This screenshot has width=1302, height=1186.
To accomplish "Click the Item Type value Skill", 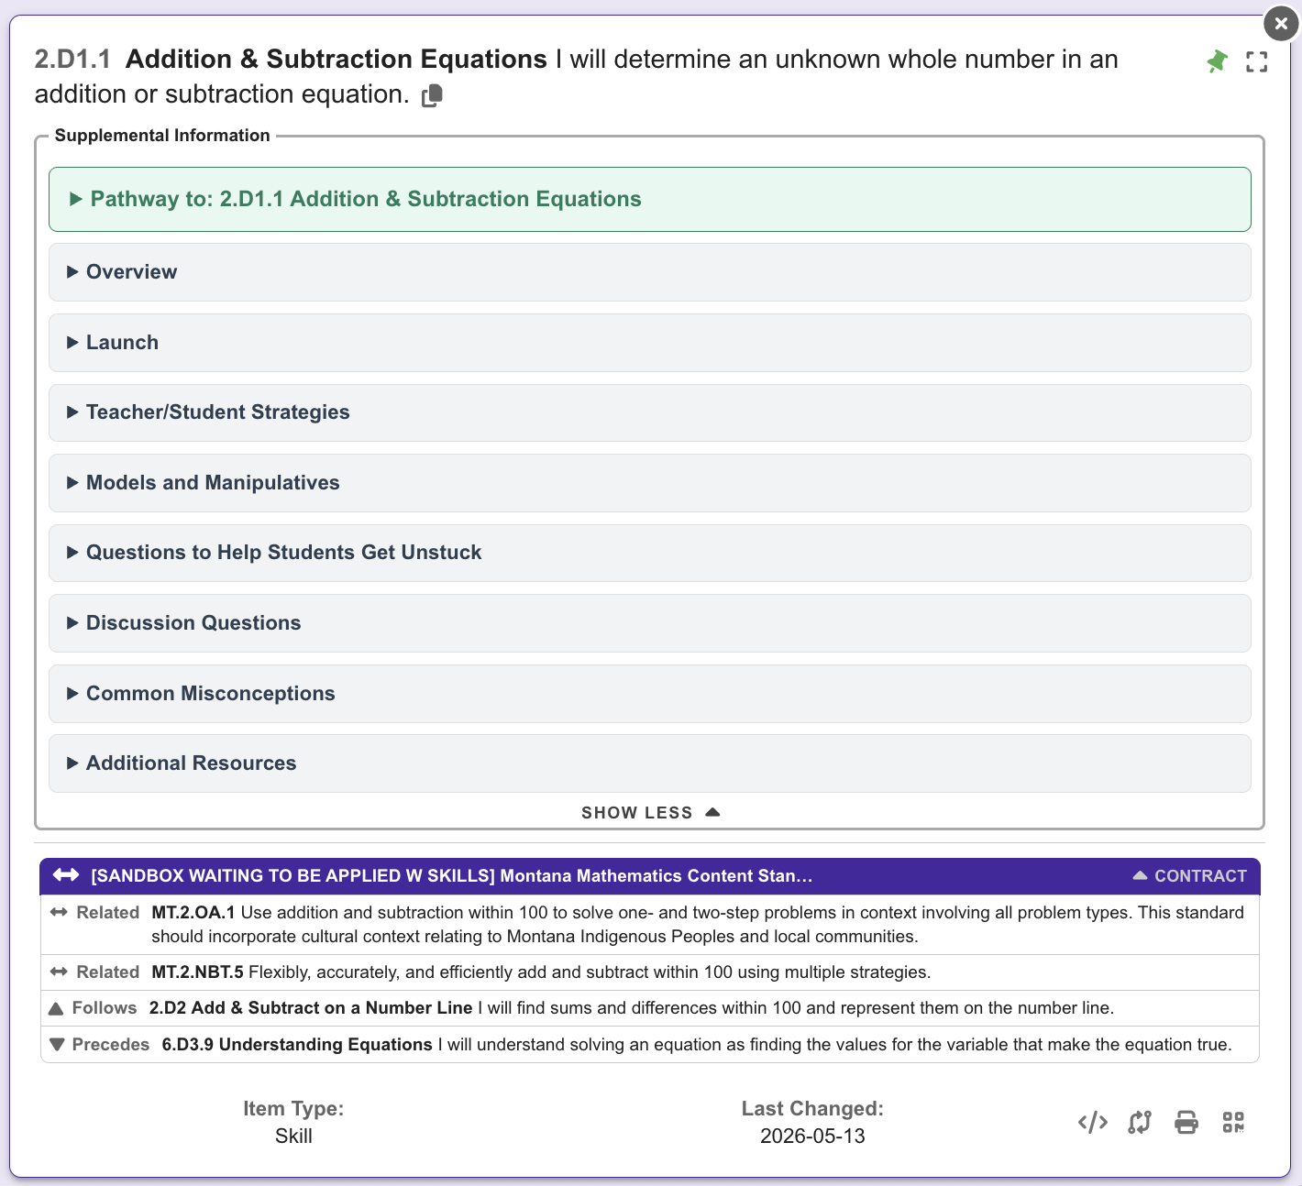I will [293, 1137].
